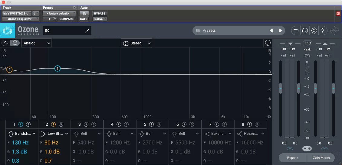Solo band 1 with its S button
342x165 pixels.
point(28,124)
